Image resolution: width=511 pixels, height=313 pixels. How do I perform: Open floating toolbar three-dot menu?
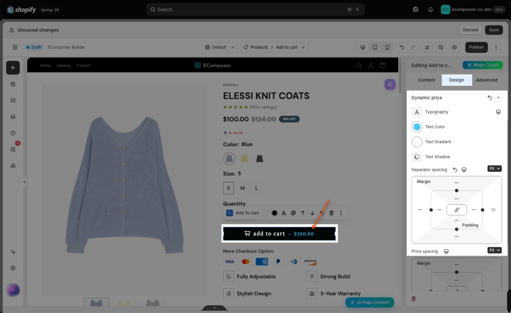[341, 213]
